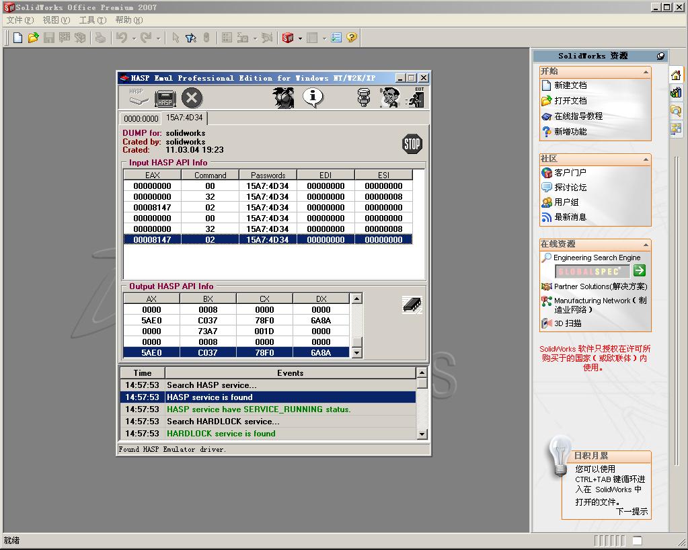Select 'HASP service have SERVICE_RUNNING status.' row

tap(268, 409)
